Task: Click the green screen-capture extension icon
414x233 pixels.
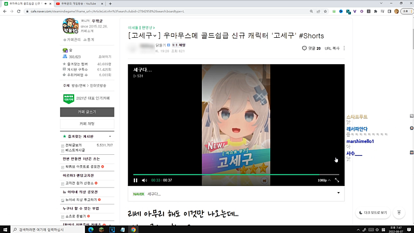Action: click(x=334, y=11)
